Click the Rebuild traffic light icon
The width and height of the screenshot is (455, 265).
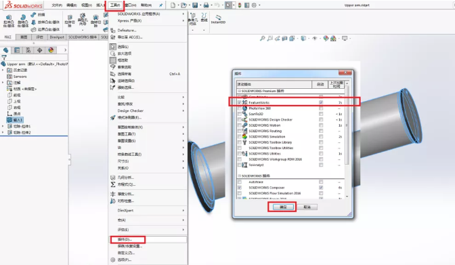(x=240, y=5)
